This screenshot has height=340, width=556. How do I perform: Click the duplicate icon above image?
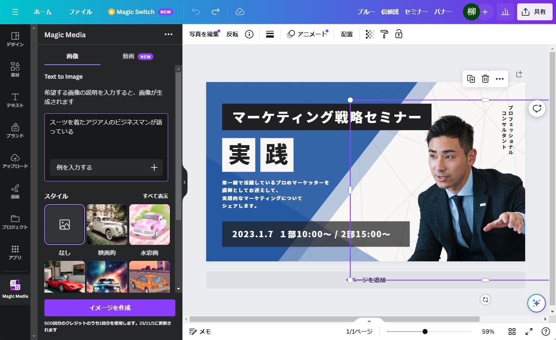[x=471, y=79]
